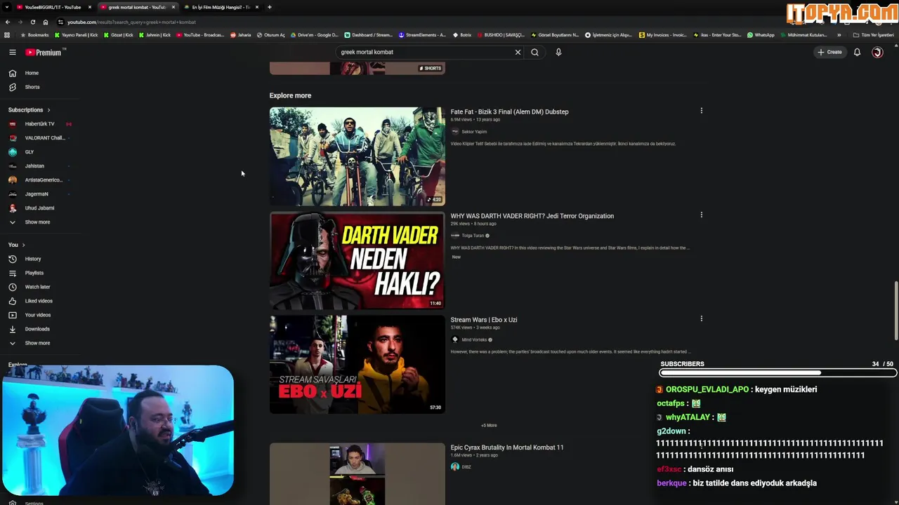
Task: Run search with magnifier button
Action: (x=534, y=52)
